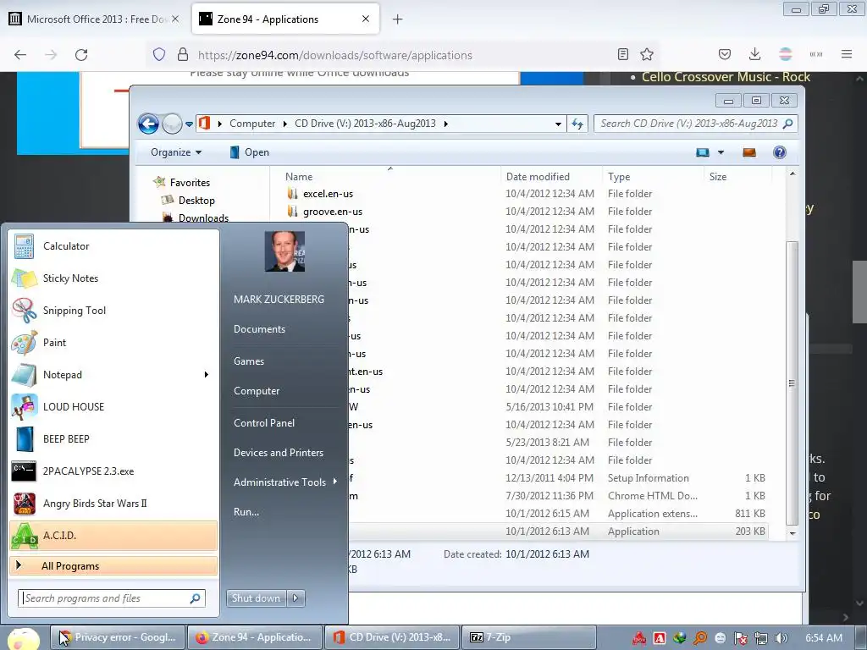The width and height of the screenshot is (867, 650).
Task: Click CD Drive (V:) breadcrumb segment
Action: pyautogui.click(x=365, y=124)
